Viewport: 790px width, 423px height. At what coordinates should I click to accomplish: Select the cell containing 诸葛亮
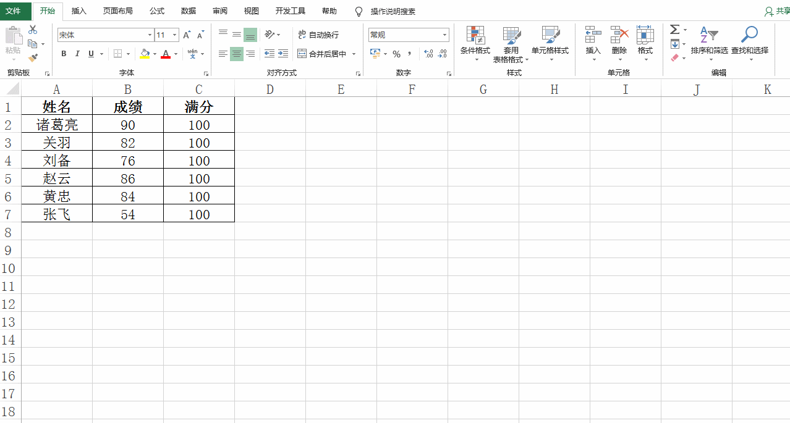coord(56,124)
